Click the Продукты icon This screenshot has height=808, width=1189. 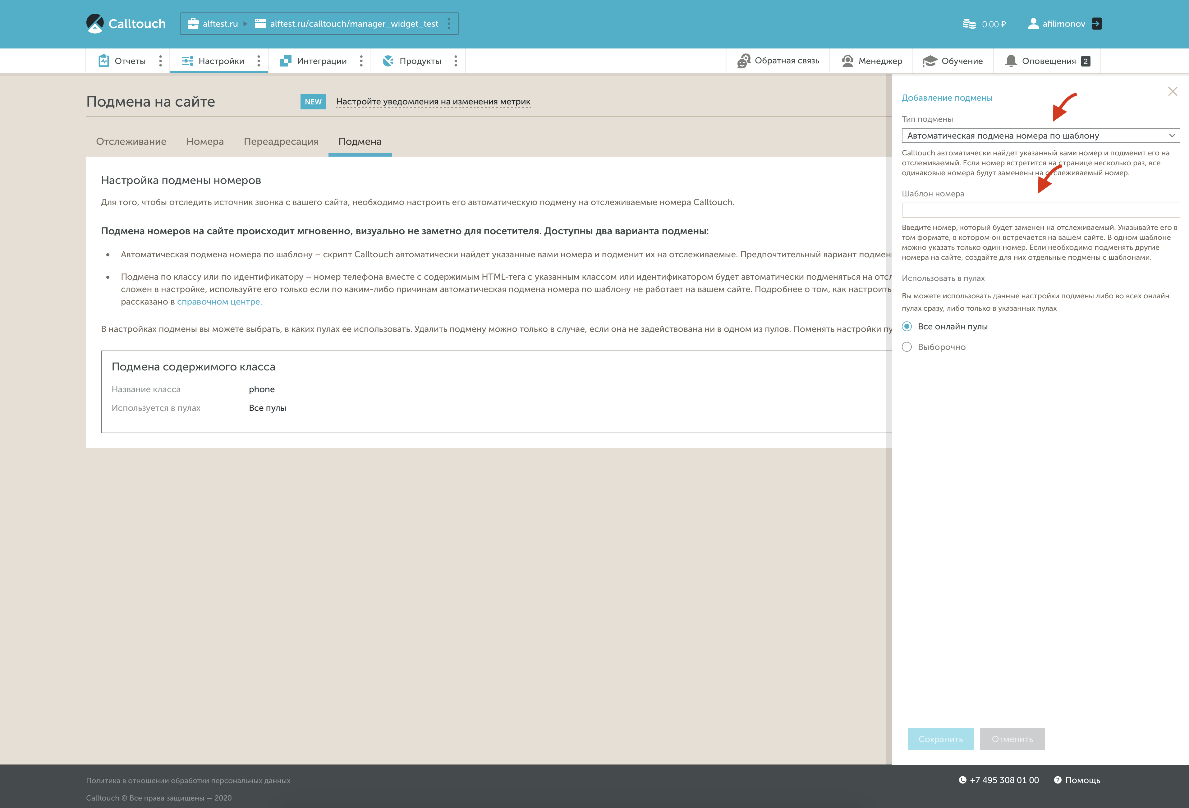coord(388,61)
